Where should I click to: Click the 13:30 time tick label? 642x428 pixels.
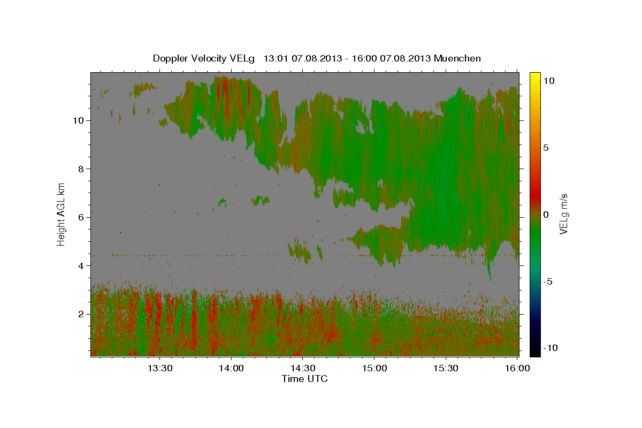pyautogui.click(x=160, y=368)
